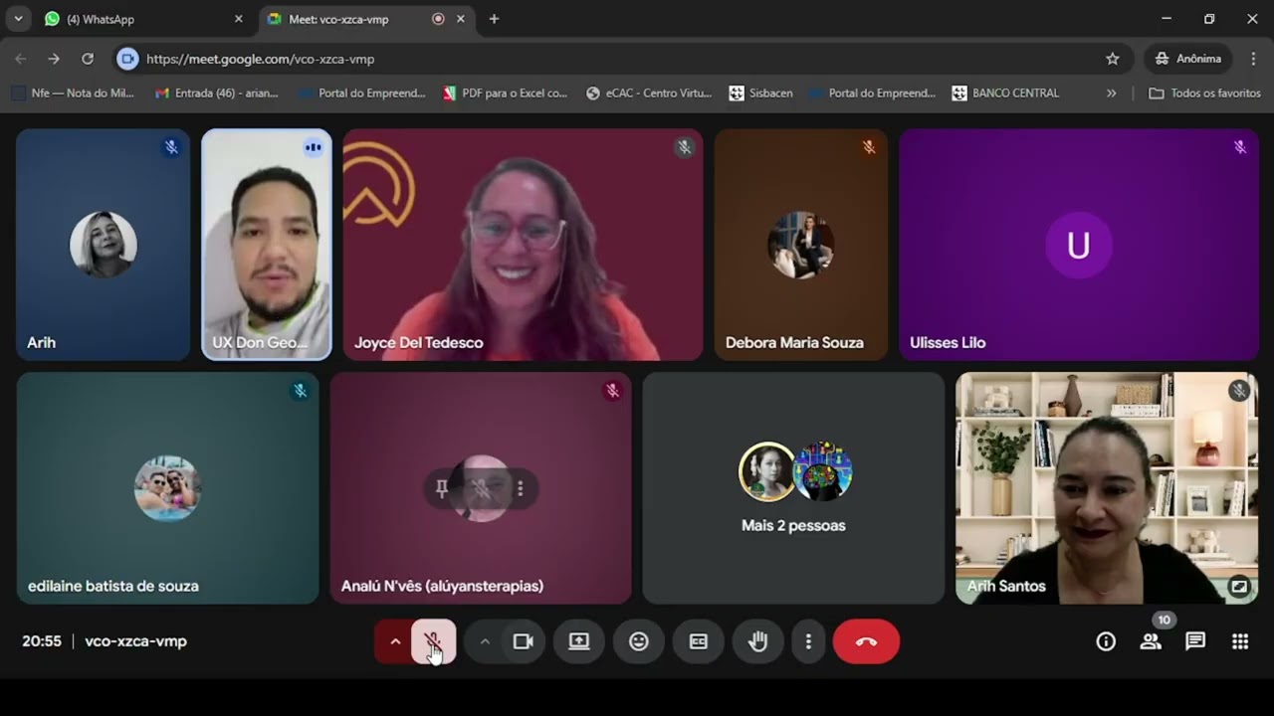Screen dimensions: 1274x716
Task: Click Mais 2 pessoas tile
Action: click(793, 488)
